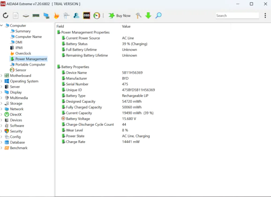Select Full Battery Lifetime row

click(x=99, y=50)
